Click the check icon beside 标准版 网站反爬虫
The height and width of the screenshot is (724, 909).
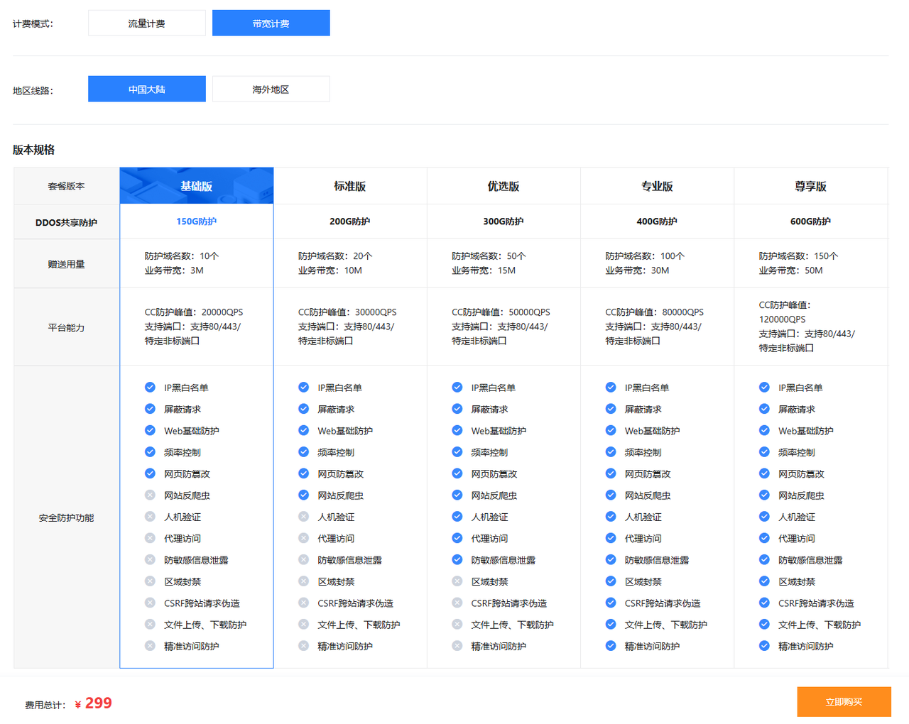(x=303, y=495)
